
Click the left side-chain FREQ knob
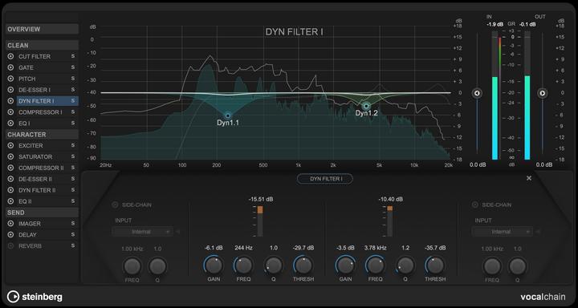[x=132, y=266]
